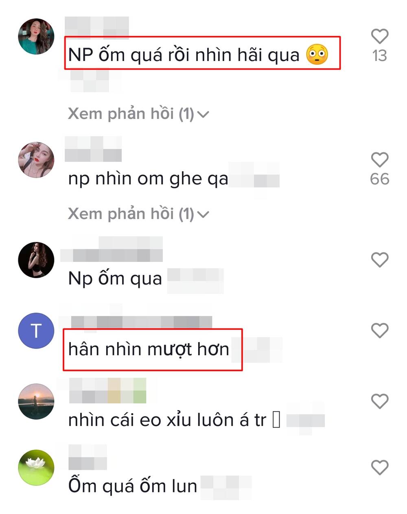Tap the like count 13 on first comment

pos(379,56)
